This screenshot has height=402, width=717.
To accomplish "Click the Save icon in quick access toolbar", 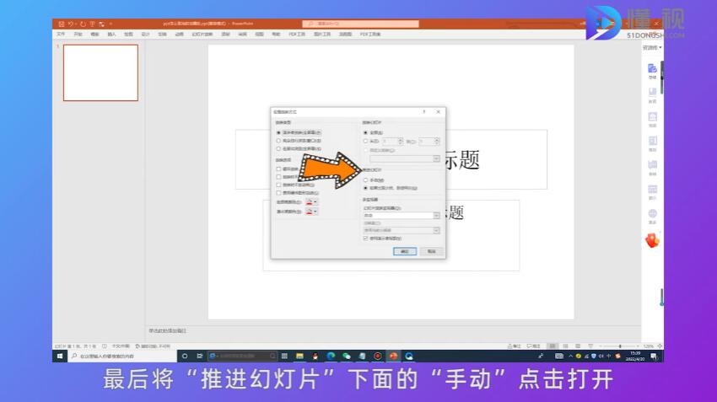I will tap(60, 24).
